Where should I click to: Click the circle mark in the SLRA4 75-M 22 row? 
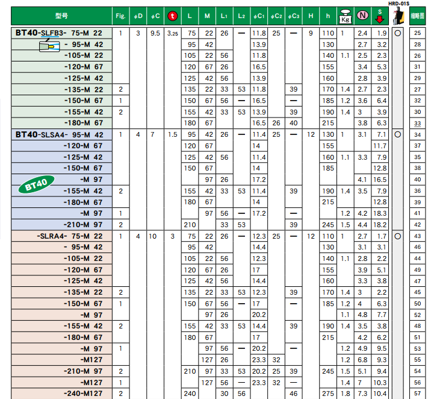pyautogui.click(x=398, y=236)
